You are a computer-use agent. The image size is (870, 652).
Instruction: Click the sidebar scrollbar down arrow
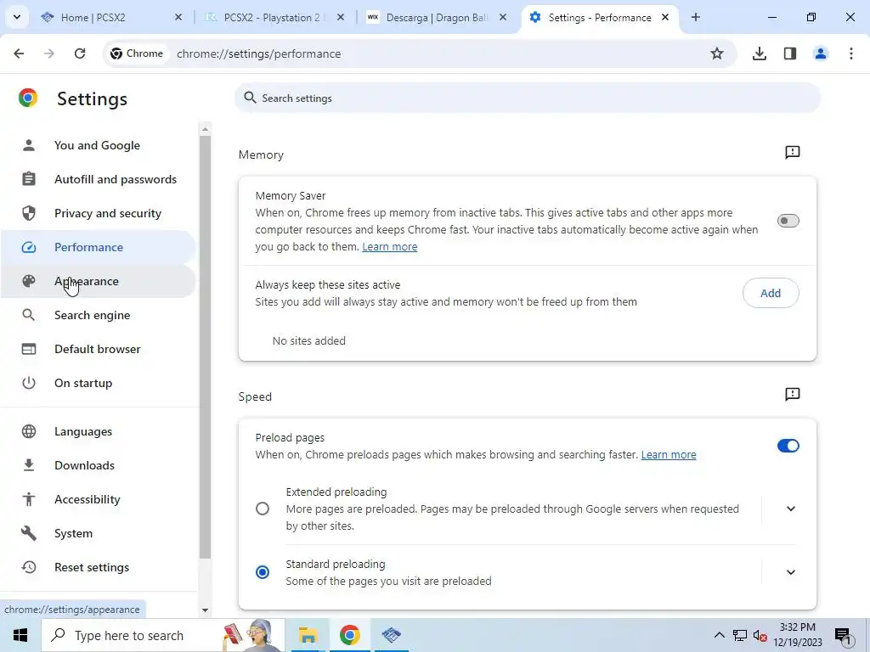pos(205,610)
